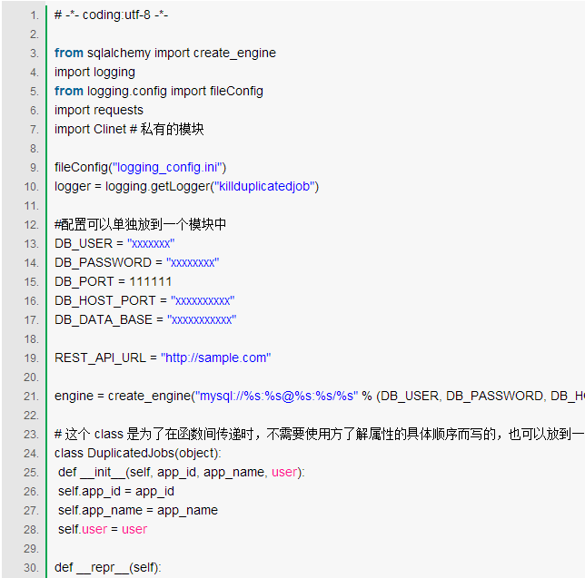This screenshot has height=578, width=585.
Task: Click the string "killduplicatedjob"
Action: click(x=264, y=186)
